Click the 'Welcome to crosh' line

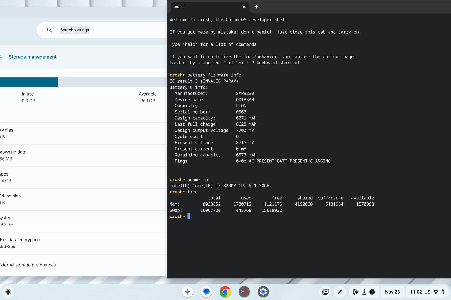click(229, 20)
